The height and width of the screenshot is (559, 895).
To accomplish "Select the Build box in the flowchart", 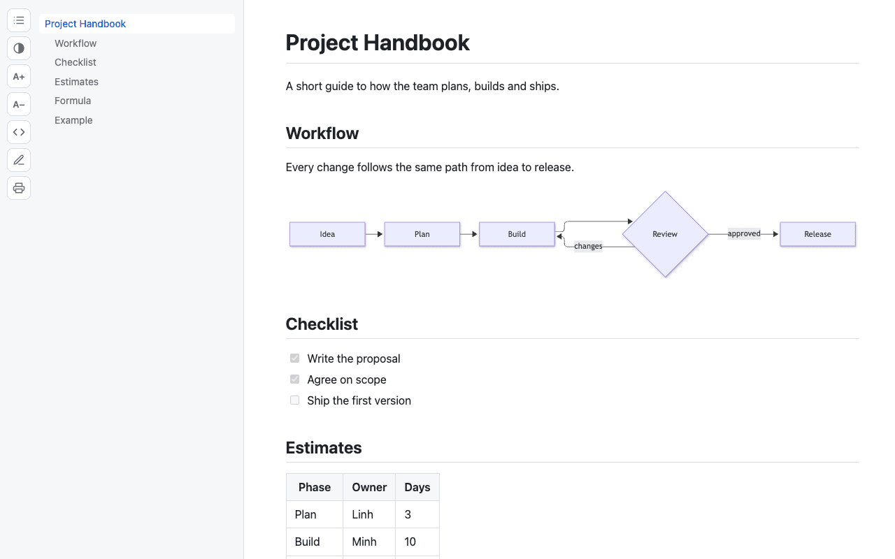I will pos(517,234).
